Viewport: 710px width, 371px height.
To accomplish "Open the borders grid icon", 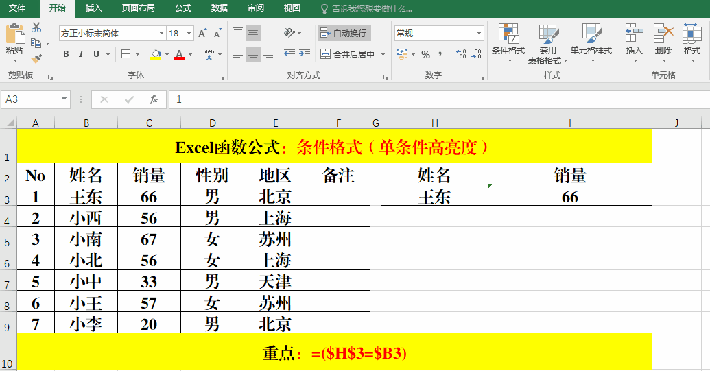I will click(x=126, y=54).
